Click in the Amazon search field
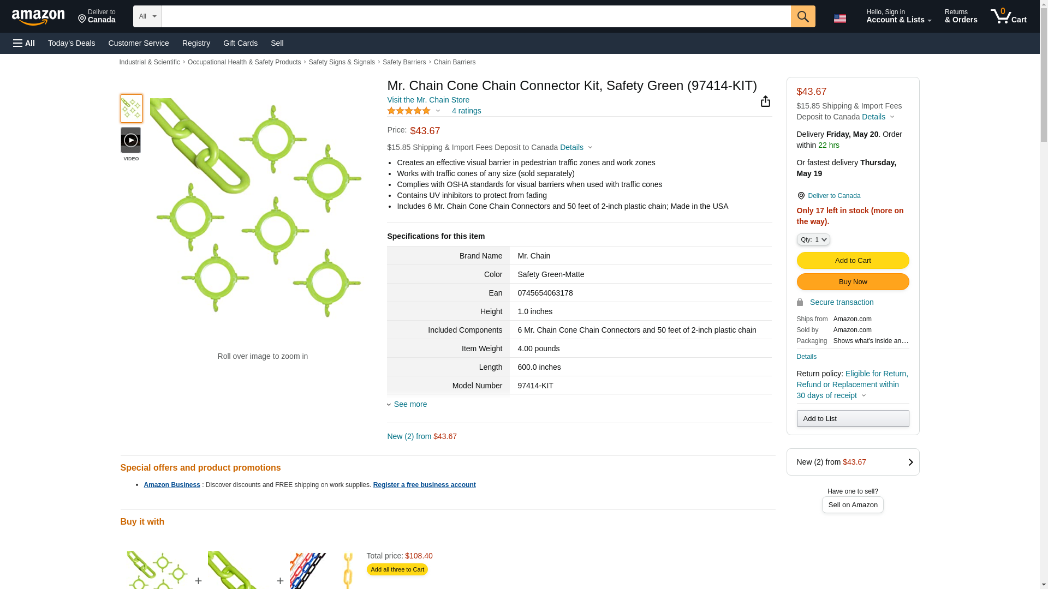This screenshot has height=589, width=1048. (x=475, y=16)
